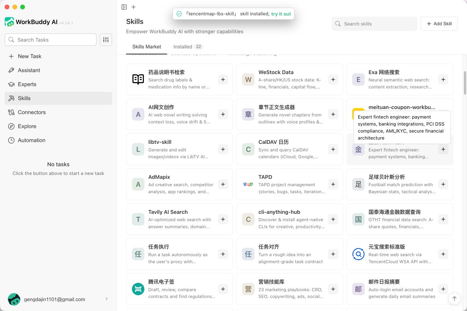
Task: Add the Exa 网络搜索 skill
Action: [443, 79]
